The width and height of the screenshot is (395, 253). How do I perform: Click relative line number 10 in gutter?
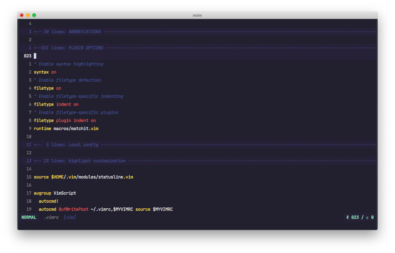(29, 137)
